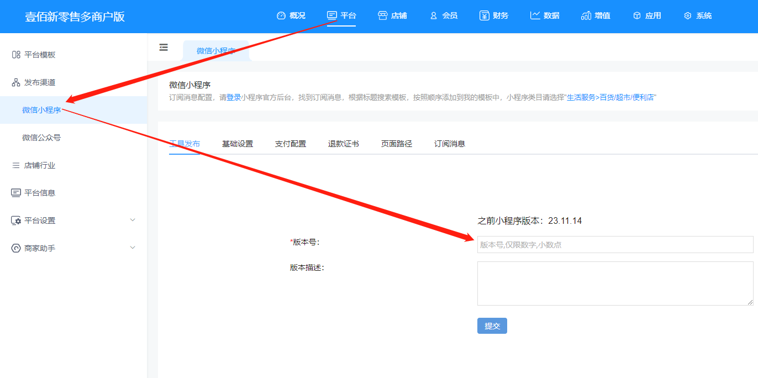This screenshot has width=758, height=378.
Task: Switch to the 工具发布 tab
Action: click(185, 144)
